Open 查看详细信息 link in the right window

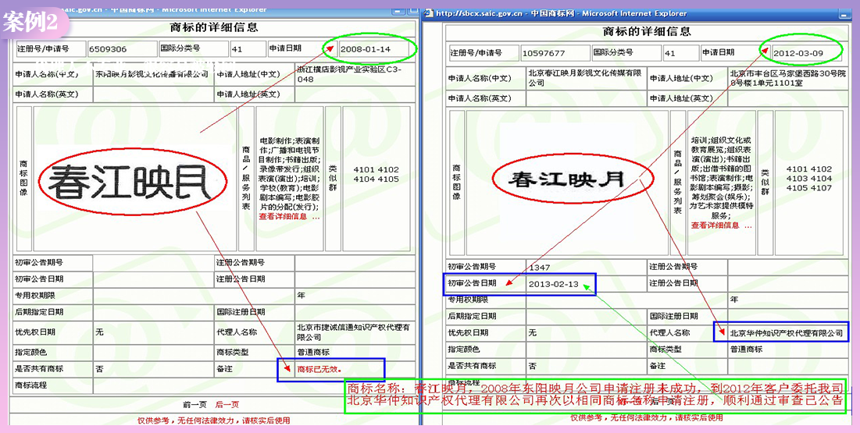pyautogui.click(x=721, y=225)
